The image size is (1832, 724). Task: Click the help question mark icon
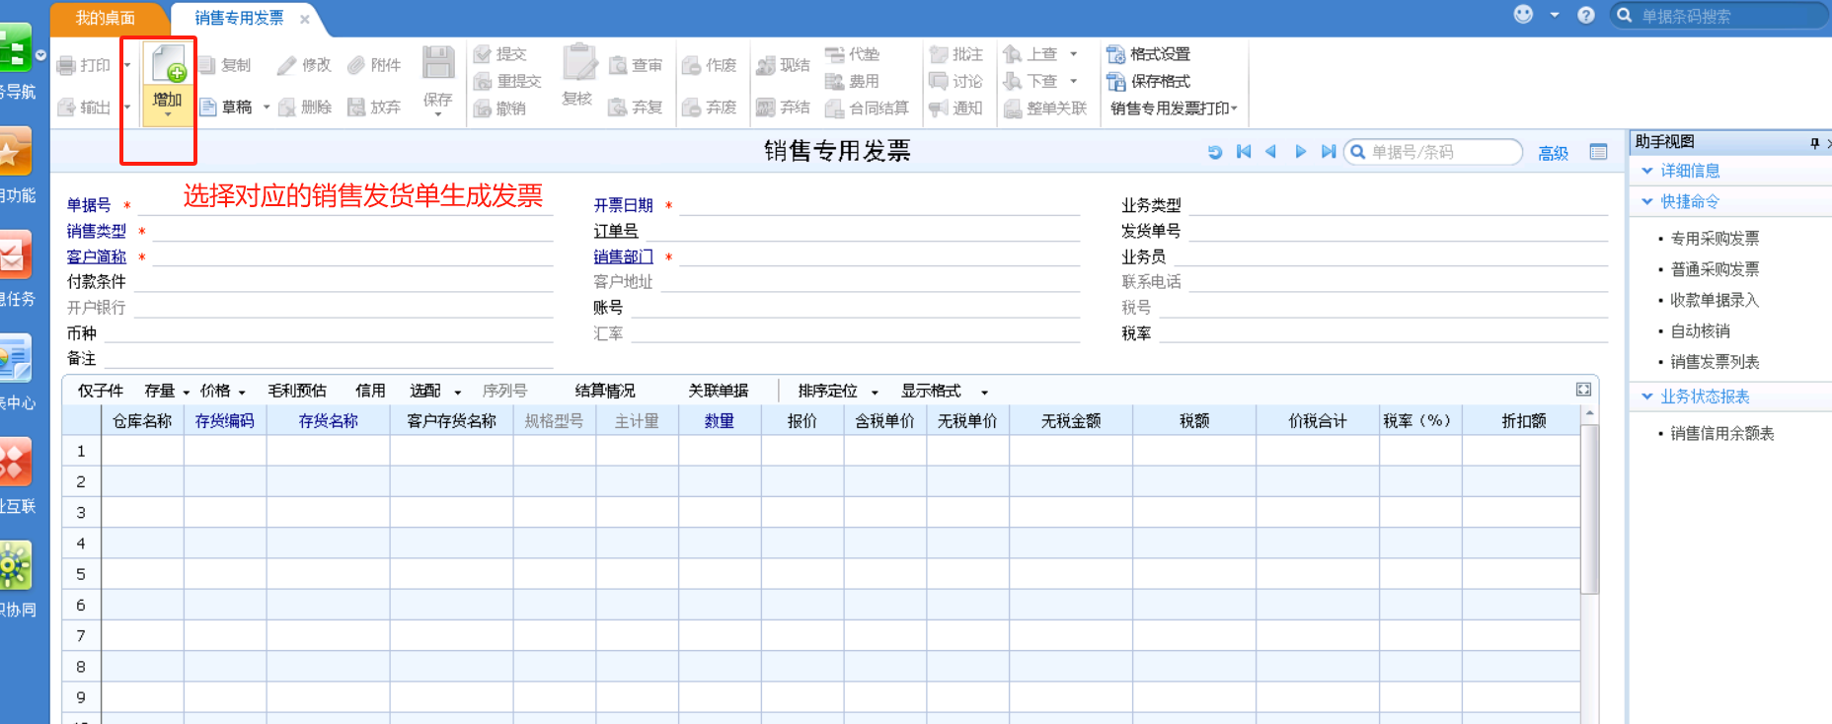click(1586, 16)
